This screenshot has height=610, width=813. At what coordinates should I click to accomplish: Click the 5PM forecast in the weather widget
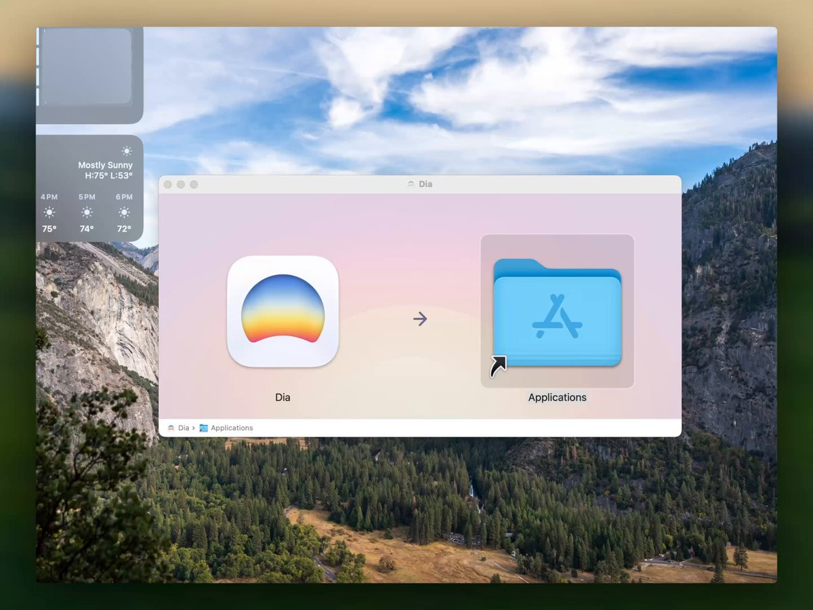point(87,213)
